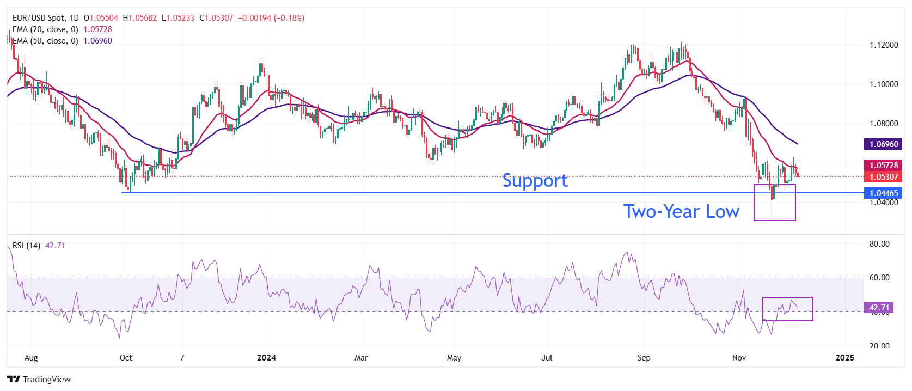Click the 42.71 RSI value label on axis
This screenshot has height=391, width=912.
click(879, 308)
